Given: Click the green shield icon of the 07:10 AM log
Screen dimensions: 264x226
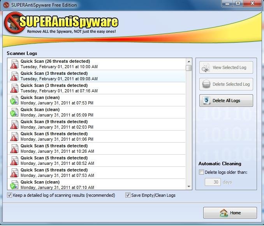Looking at the screenshot, I should pyautogui.click(x=14, y=185).
